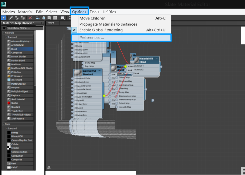The image size is (245, 175).
Task: Click Material #54 Blend node preview sphere
Action: (x=137, y=60)
